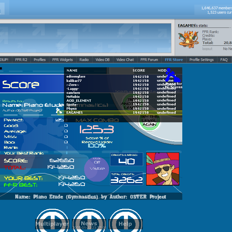Open the Video Chat menu item
The height and width of the screenshot is (232, 232).
click(x=125, y=60)
